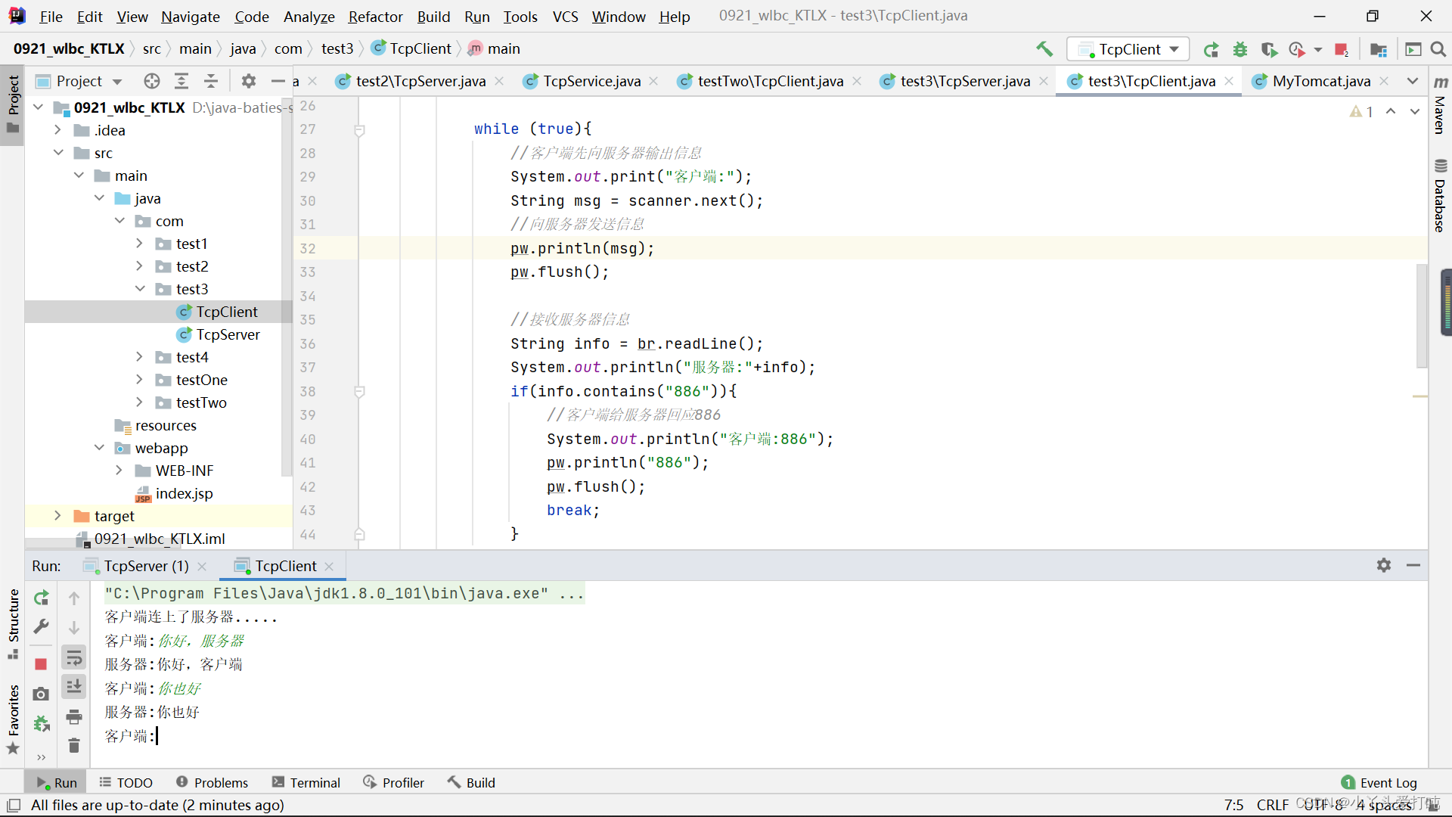1452x817 pixels.
Task: Click Expand All in Project panel
Action: [181, 81]
